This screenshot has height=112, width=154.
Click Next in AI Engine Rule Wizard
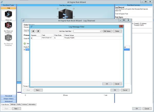[16, 109]
